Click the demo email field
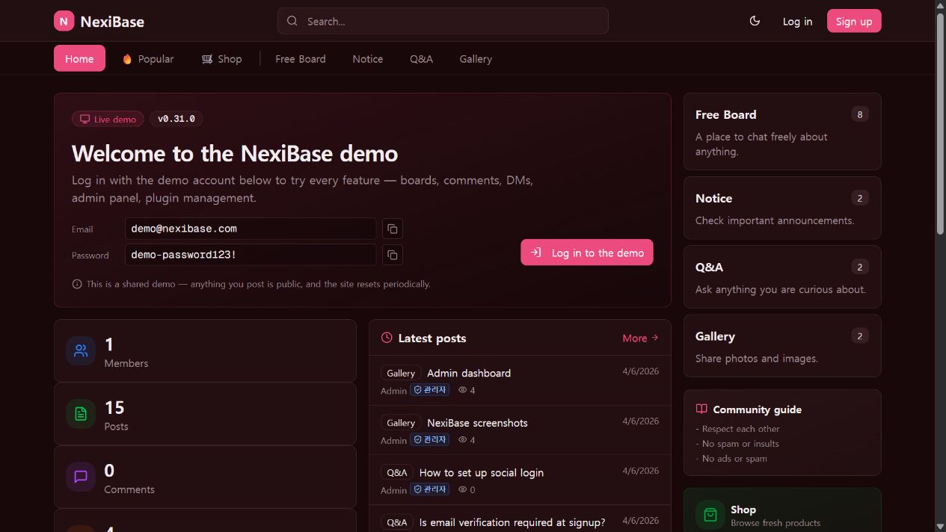 pos(251,229)
